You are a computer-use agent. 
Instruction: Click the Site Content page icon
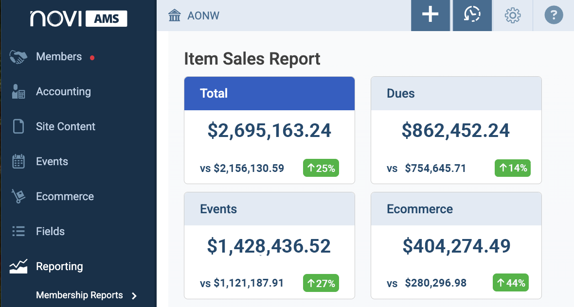[x=18, y=126]
